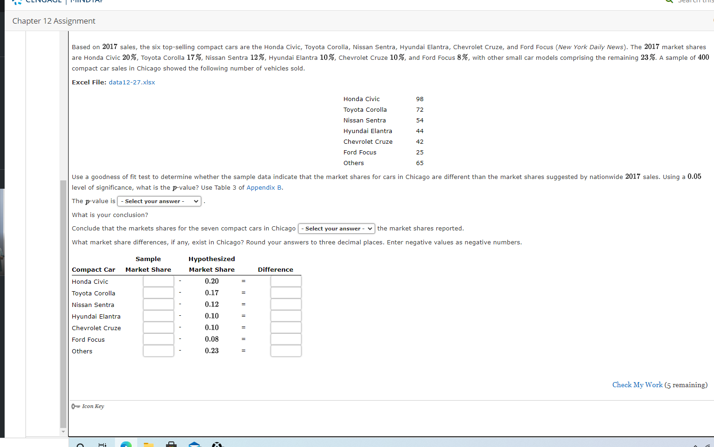Click the Check My Work link
This screenshot has width=714, height=447.
coord(637,385)
